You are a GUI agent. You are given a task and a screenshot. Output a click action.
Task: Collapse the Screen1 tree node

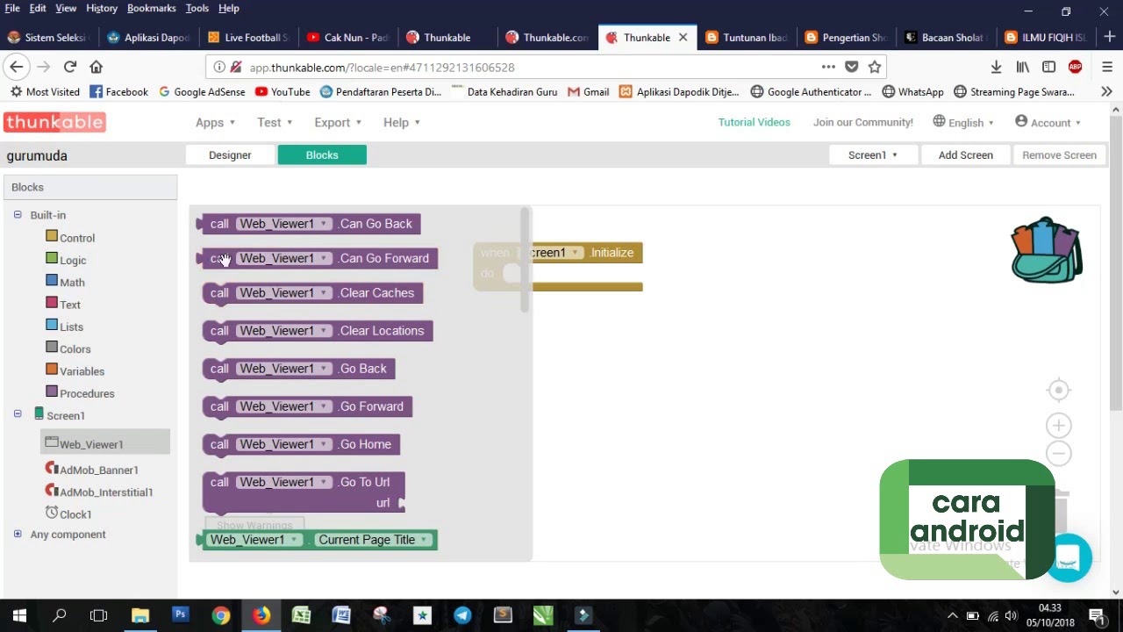(18, 413)
